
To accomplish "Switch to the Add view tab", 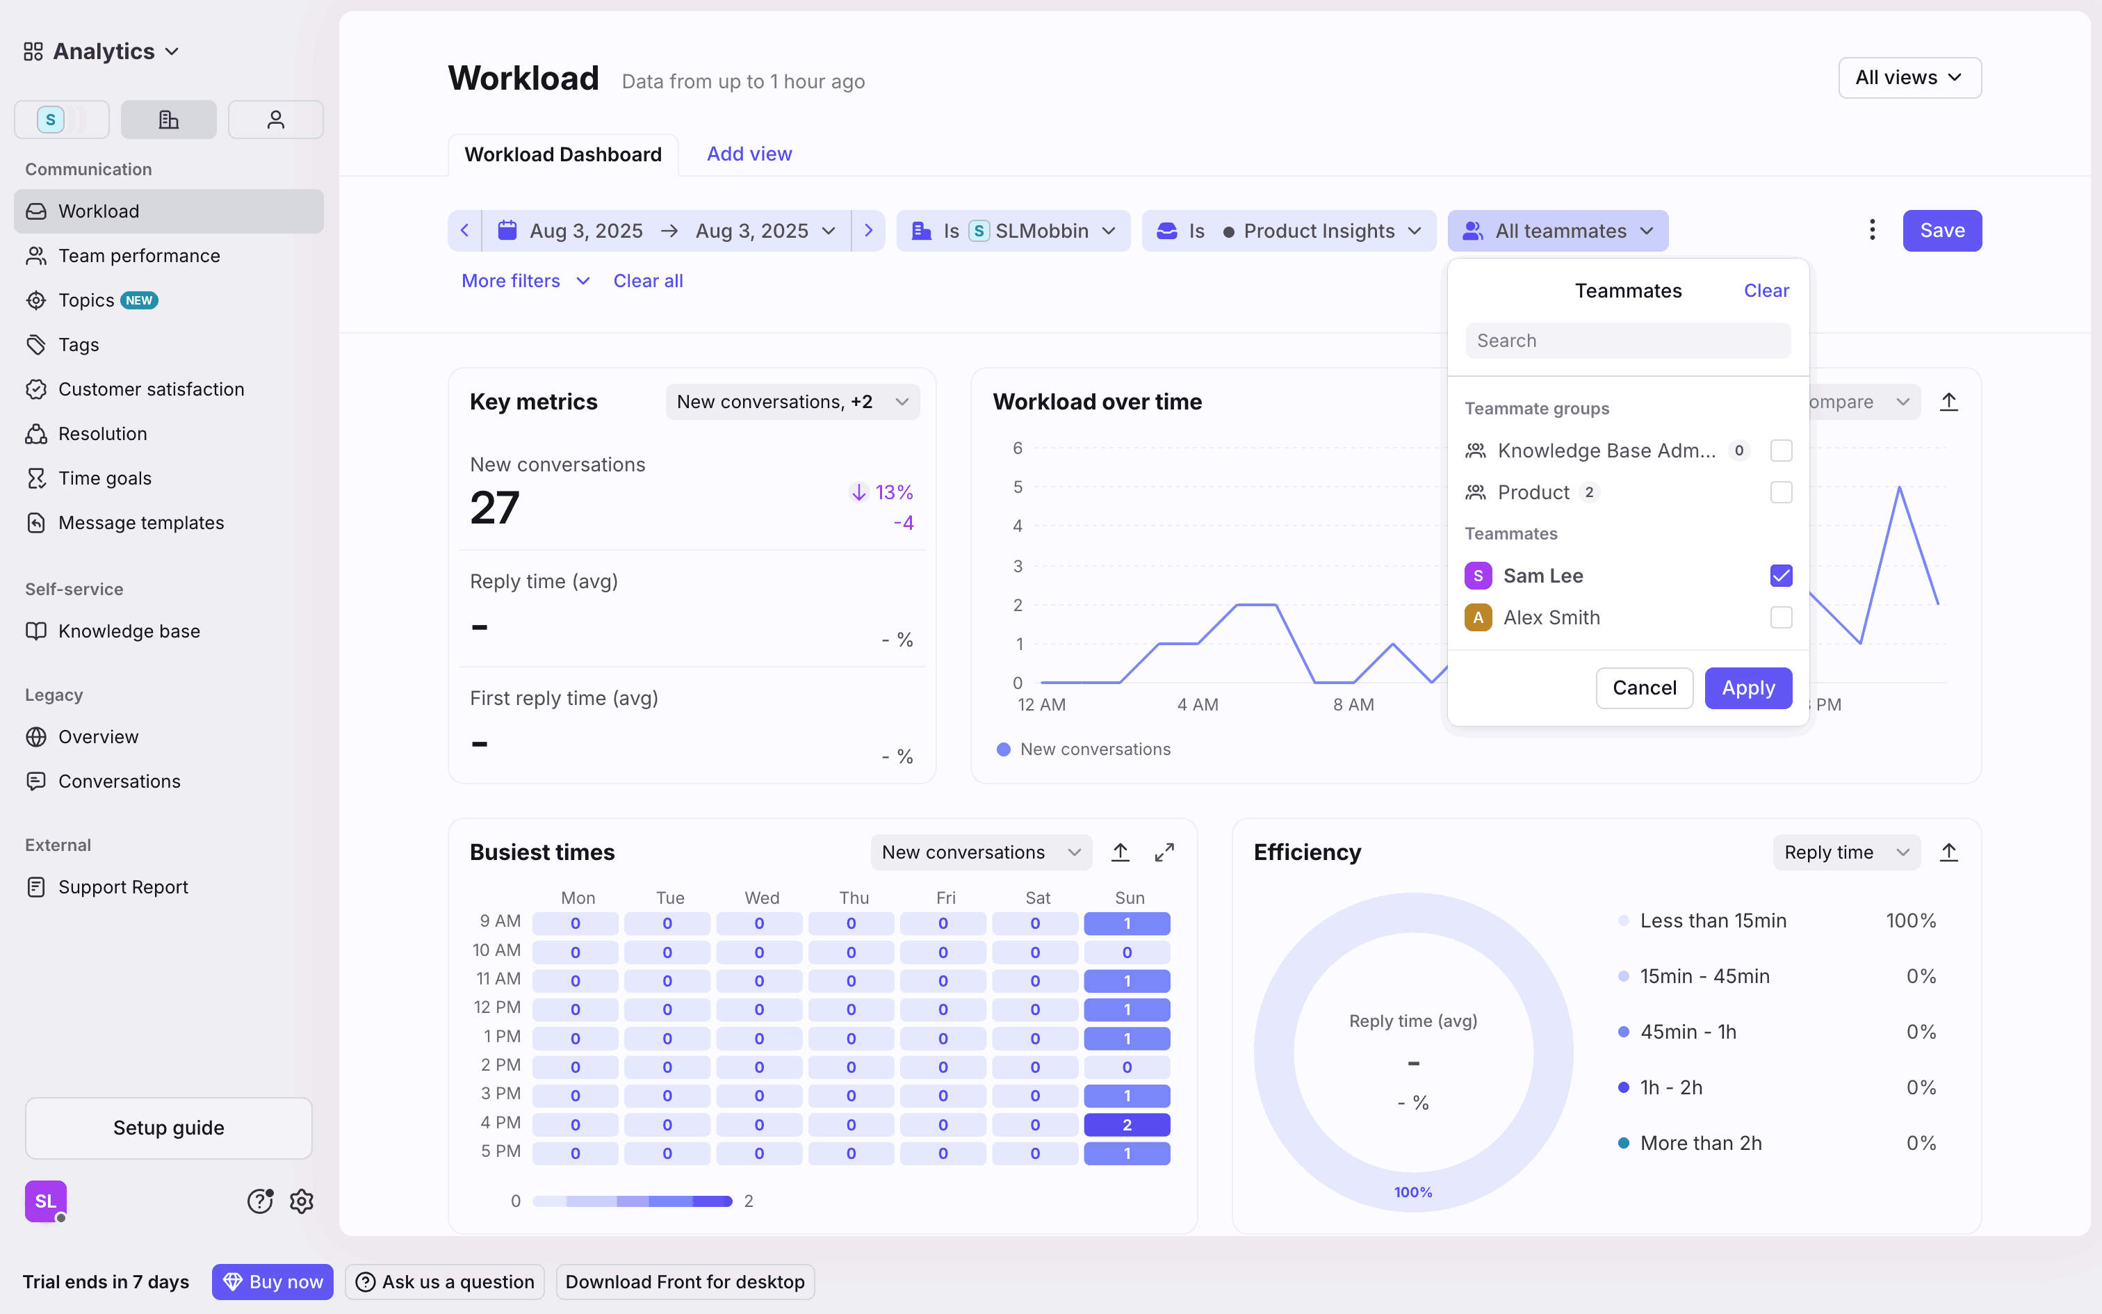I will point(749,154).
